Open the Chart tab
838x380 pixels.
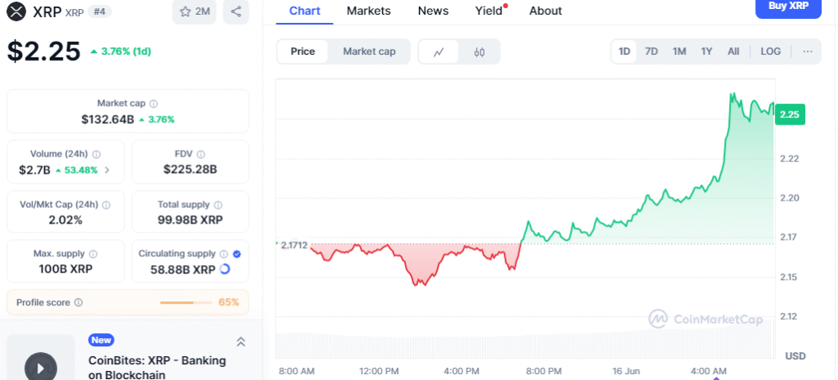click(304, 11)
